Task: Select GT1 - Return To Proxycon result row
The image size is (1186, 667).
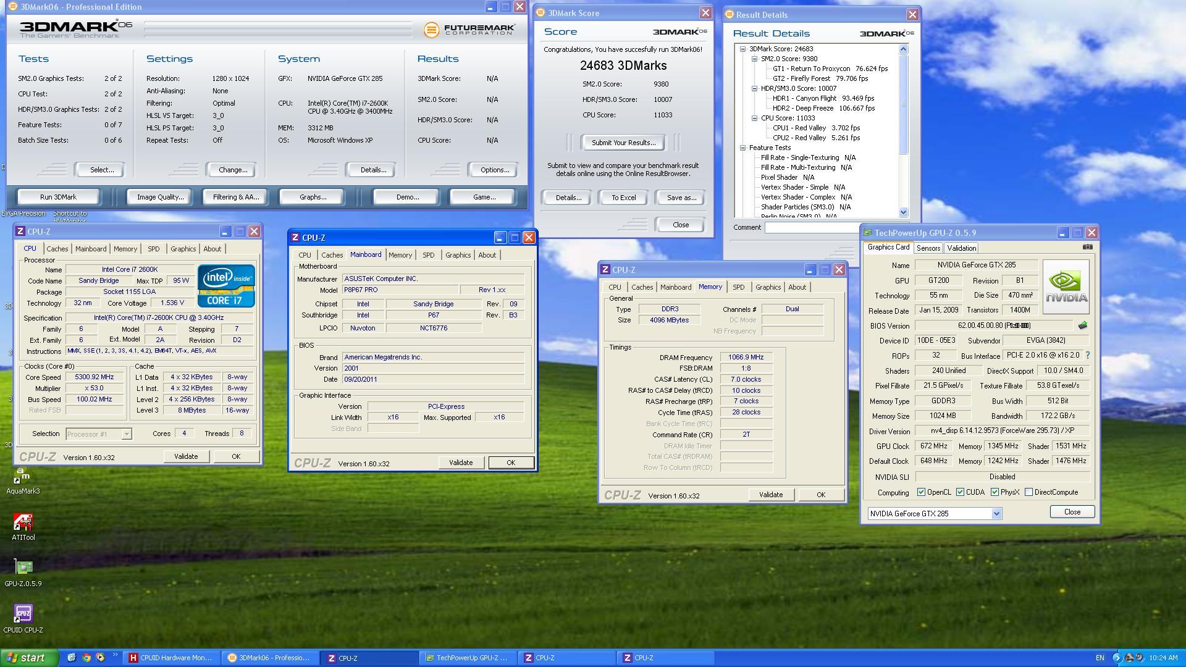Action: click(x=830, y=69)
